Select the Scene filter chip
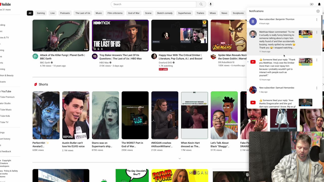The width and height of the screenshot is (324, 182). click(148, 13)
